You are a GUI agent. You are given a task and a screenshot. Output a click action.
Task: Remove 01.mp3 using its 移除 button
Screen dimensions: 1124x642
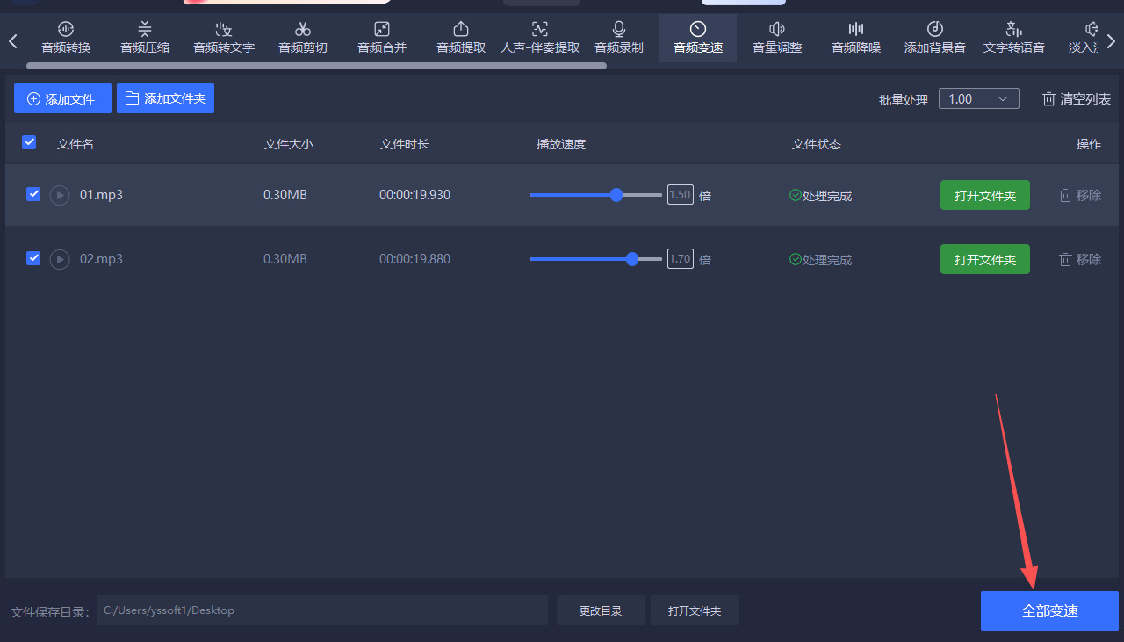coord(1080,195)
